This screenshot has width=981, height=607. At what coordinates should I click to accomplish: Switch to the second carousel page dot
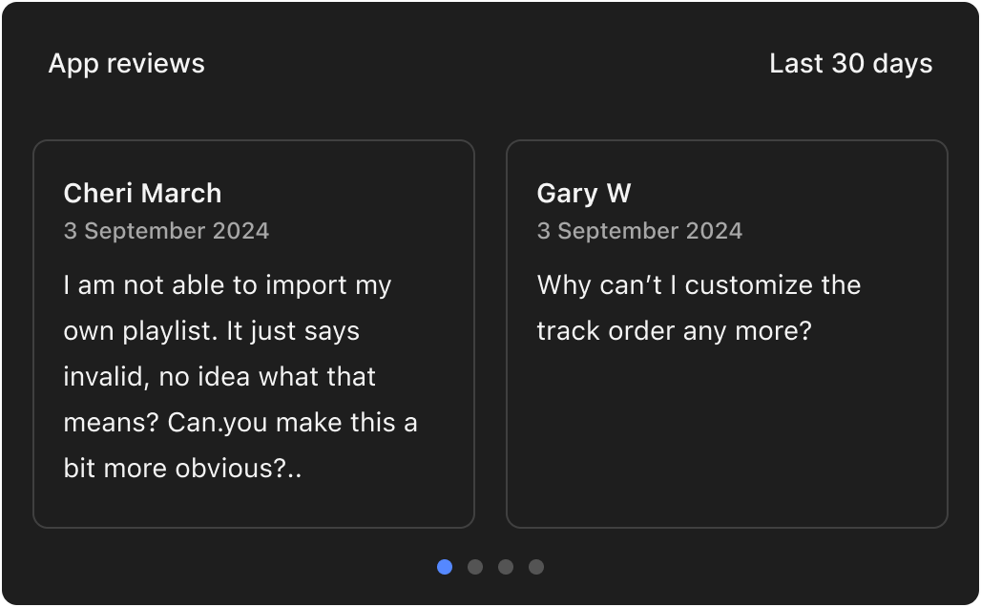tap(475, 567)
